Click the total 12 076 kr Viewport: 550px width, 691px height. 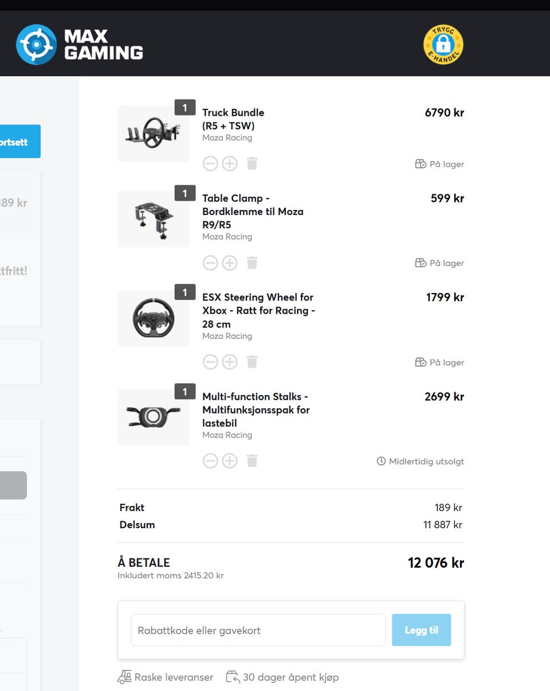coord(436,563)
